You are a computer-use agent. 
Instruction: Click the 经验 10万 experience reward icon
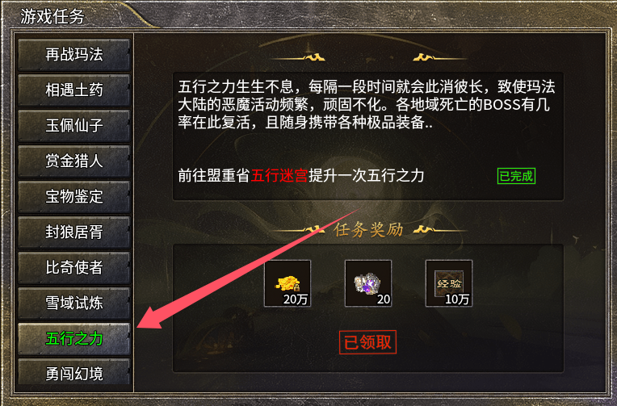click(x=448, y=283)
